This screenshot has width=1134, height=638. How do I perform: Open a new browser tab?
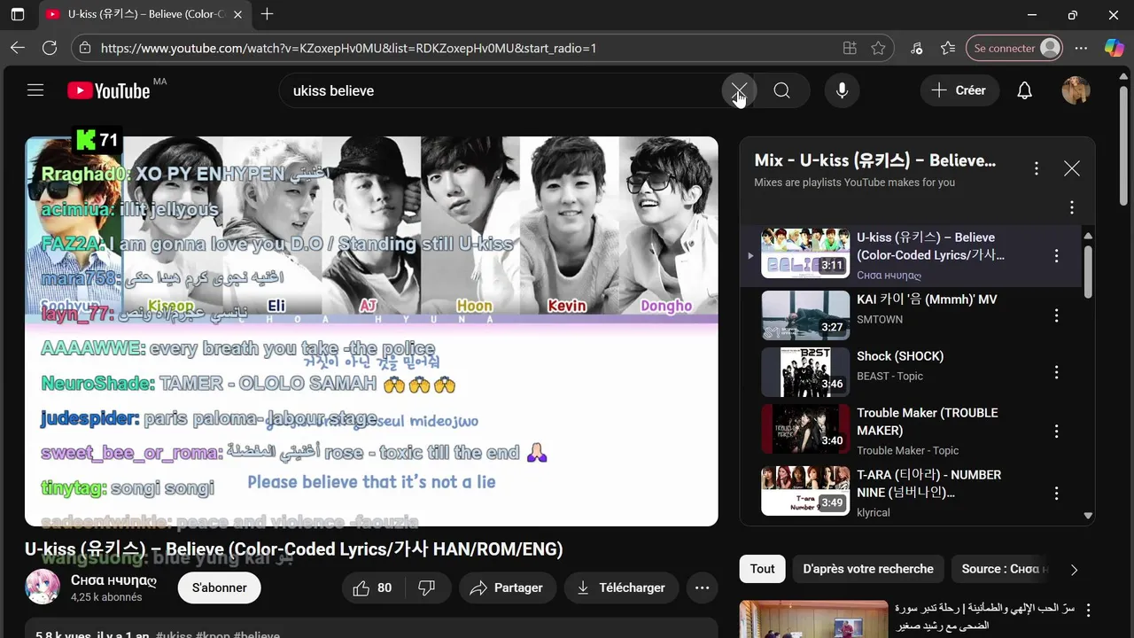[x=267, y=14]
